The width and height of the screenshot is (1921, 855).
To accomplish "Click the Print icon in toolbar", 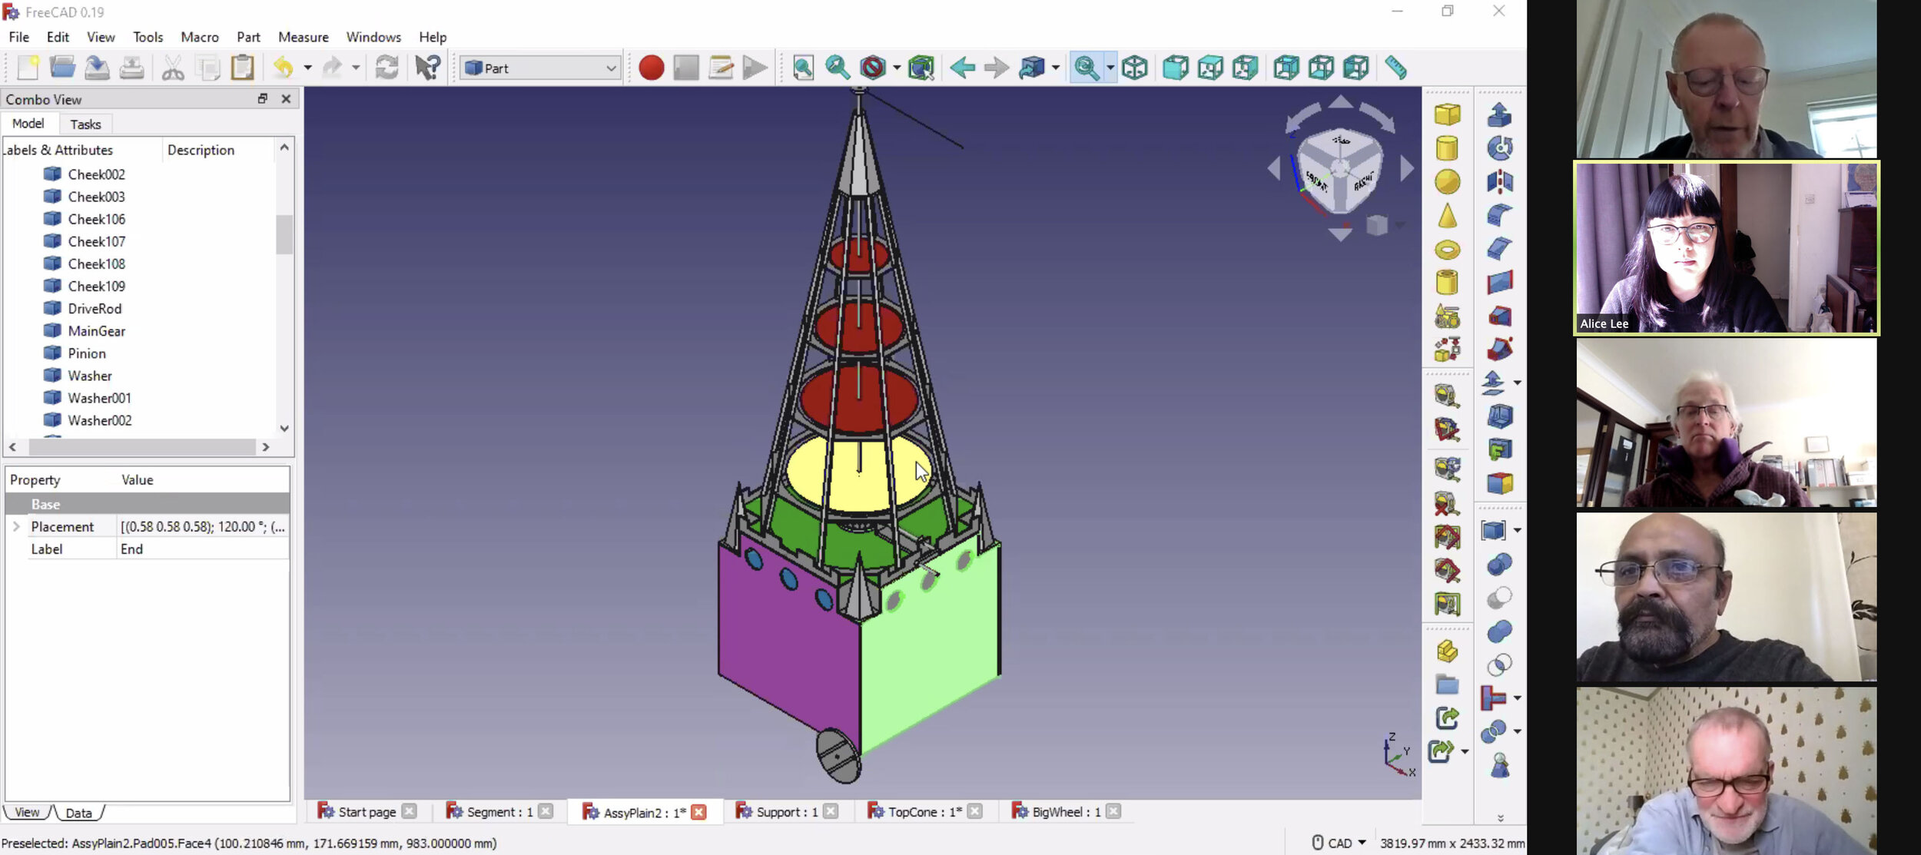I will coord(131,68).
